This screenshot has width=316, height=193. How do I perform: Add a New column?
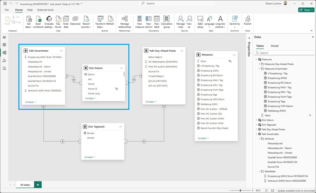148,22
